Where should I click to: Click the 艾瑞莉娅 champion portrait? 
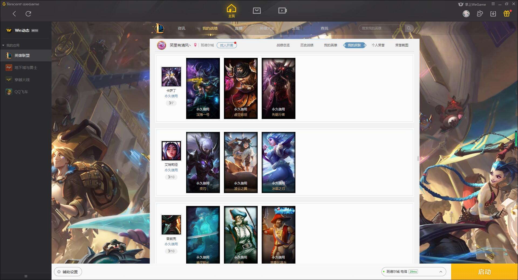point(171,151)
